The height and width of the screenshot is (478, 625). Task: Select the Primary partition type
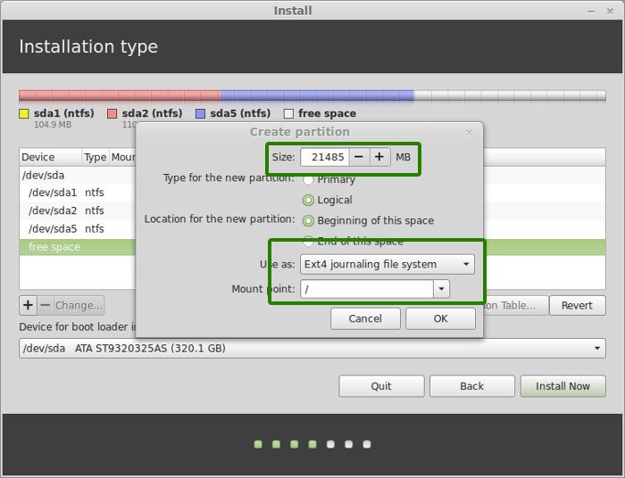[309, 179]
